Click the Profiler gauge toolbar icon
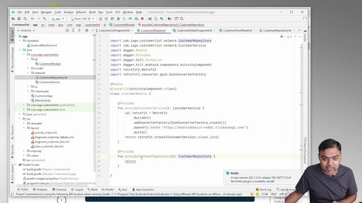The image size is (362, 203). click(x=130, y=19)
